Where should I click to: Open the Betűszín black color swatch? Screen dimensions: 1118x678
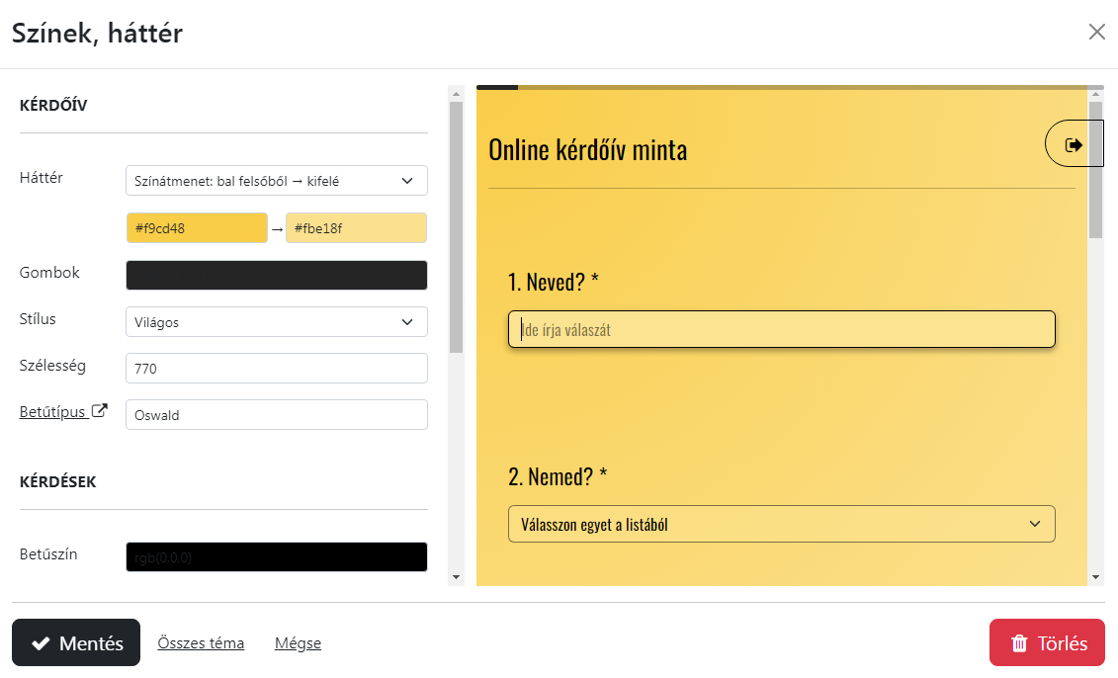(x=277, y=556)
